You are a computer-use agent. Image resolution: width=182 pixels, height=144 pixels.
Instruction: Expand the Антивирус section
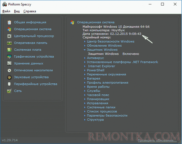(x=85, y=58)
